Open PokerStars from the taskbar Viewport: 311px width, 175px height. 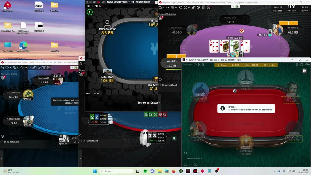[x=202, y=171]
